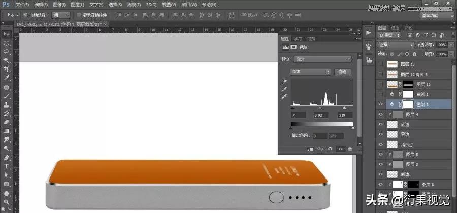Select the Eraser tool
This screenshot has height=213, width=457.
tap(7, 122)
